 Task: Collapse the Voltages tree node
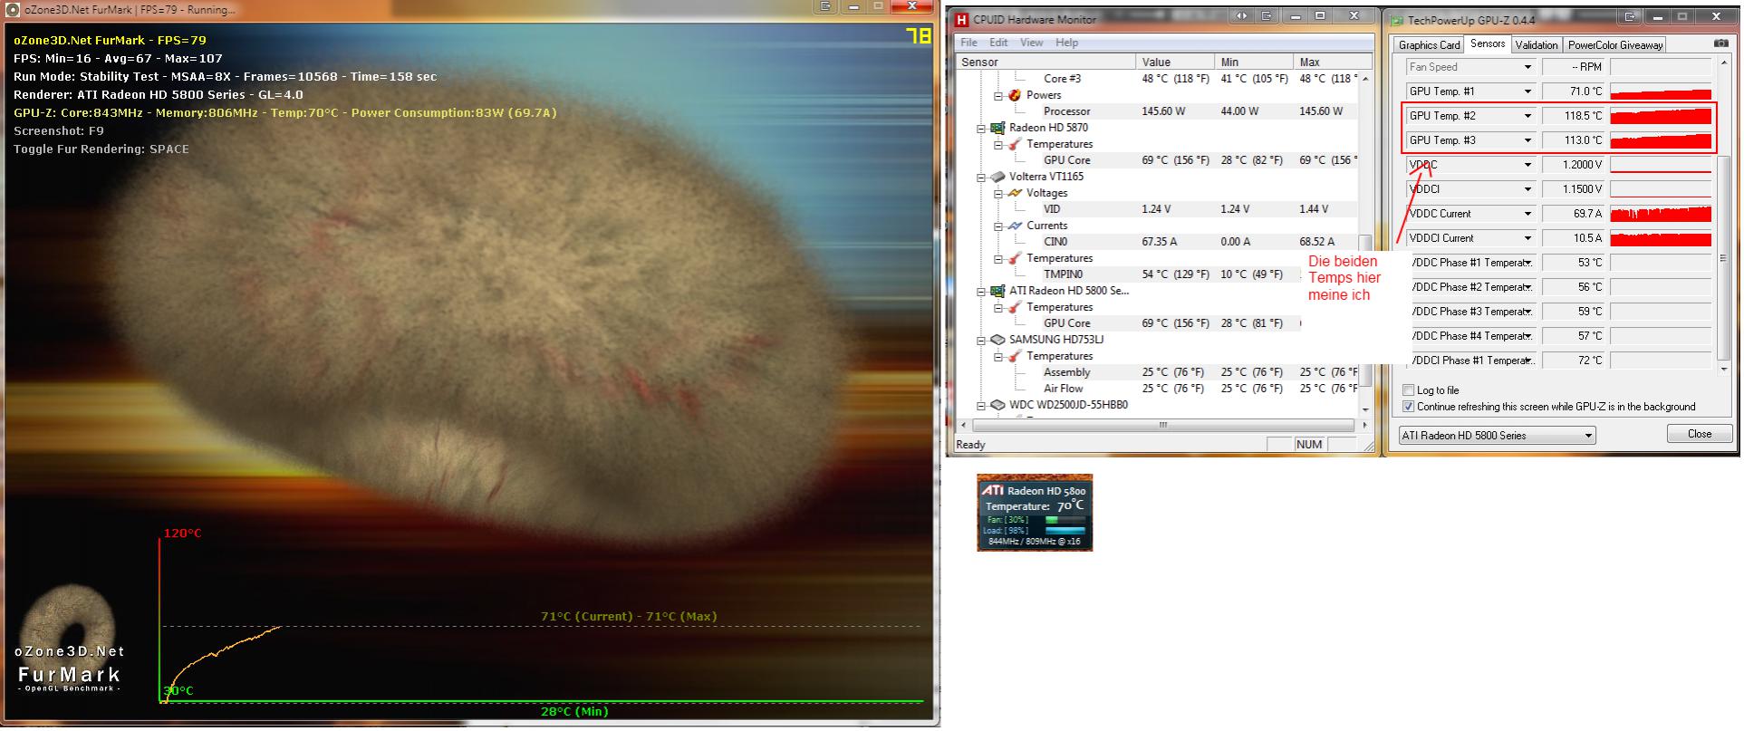pos(998,193)
